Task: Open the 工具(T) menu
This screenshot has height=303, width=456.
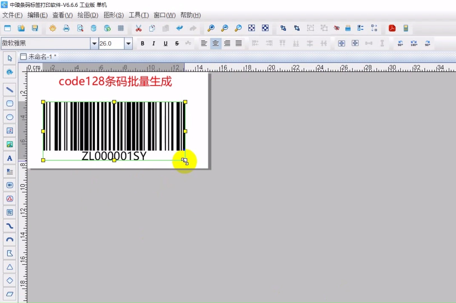Action: tap(139, 15)
